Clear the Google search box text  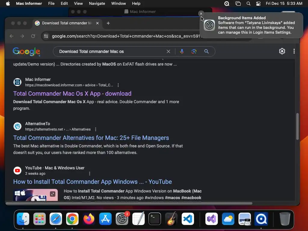click(x=168, y=51)
